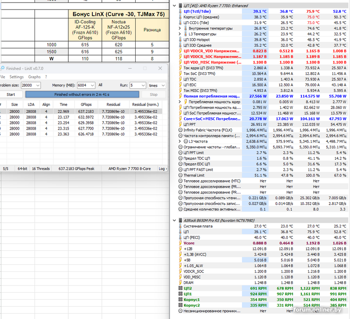The height and width of the screenshot is (319, 350).
Task: Collapse the AMD Ryzen 7 7700 Enhanced section
Action: pyautogui.click(x=175, y=6)
